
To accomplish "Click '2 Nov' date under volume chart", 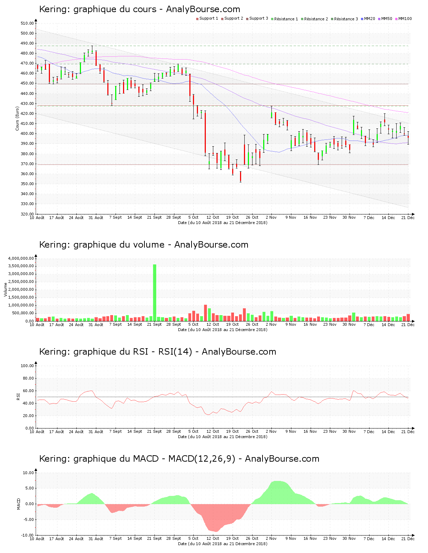I will point(271,325).
